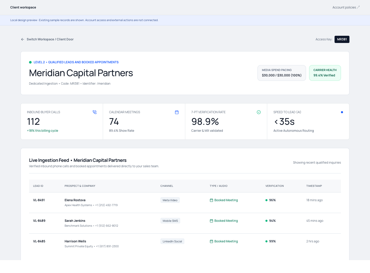
Task: Click the 98.9% verification rate value
Action: coord(205,121)
